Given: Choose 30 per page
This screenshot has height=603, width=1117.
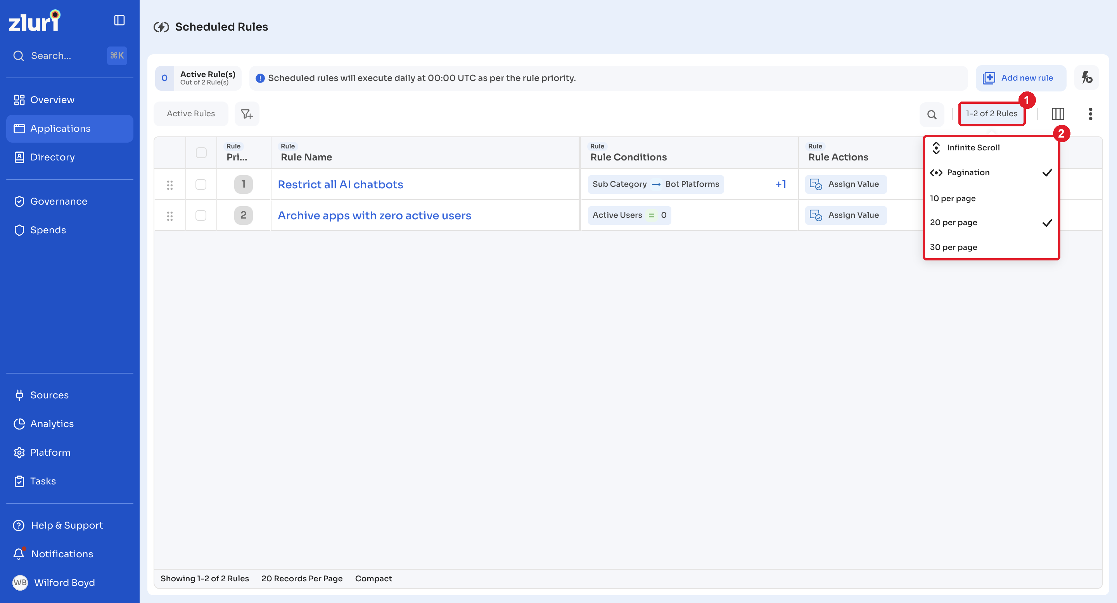Looking at the screenshot, I should coord(991,247).
